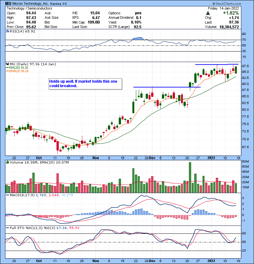Click the MACD(8,17,9) panel label
This screenshot has height=264, width=254.
coord(22,195)
